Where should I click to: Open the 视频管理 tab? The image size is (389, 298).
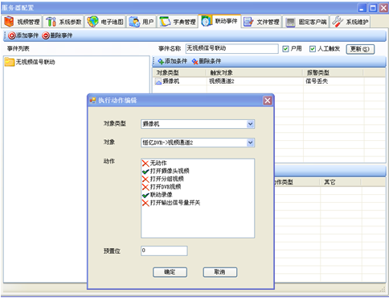coord(22,22)
